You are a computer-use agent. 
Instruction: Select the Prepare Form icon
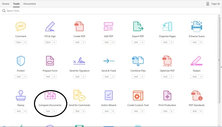(50, 61)
